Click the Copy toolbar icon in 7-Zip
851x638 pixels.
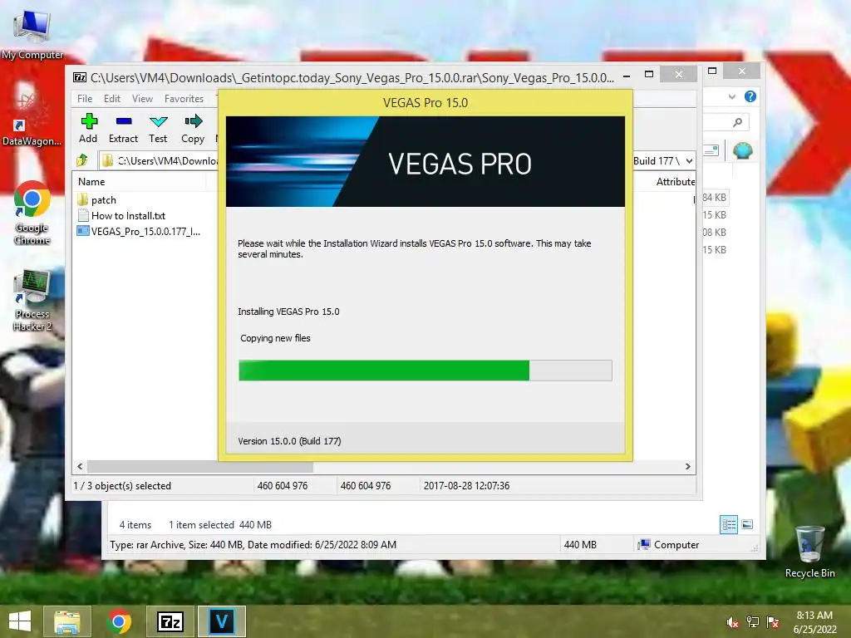[193, 128]
